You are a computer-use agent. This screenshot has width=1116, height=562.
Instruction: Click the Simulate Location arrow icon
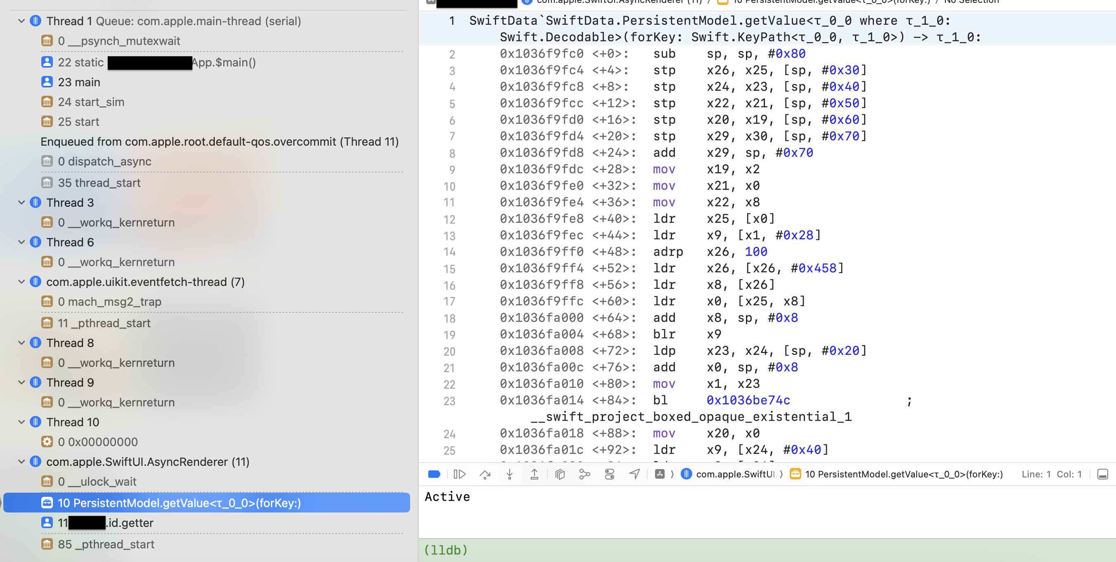[x=634, y=474]
